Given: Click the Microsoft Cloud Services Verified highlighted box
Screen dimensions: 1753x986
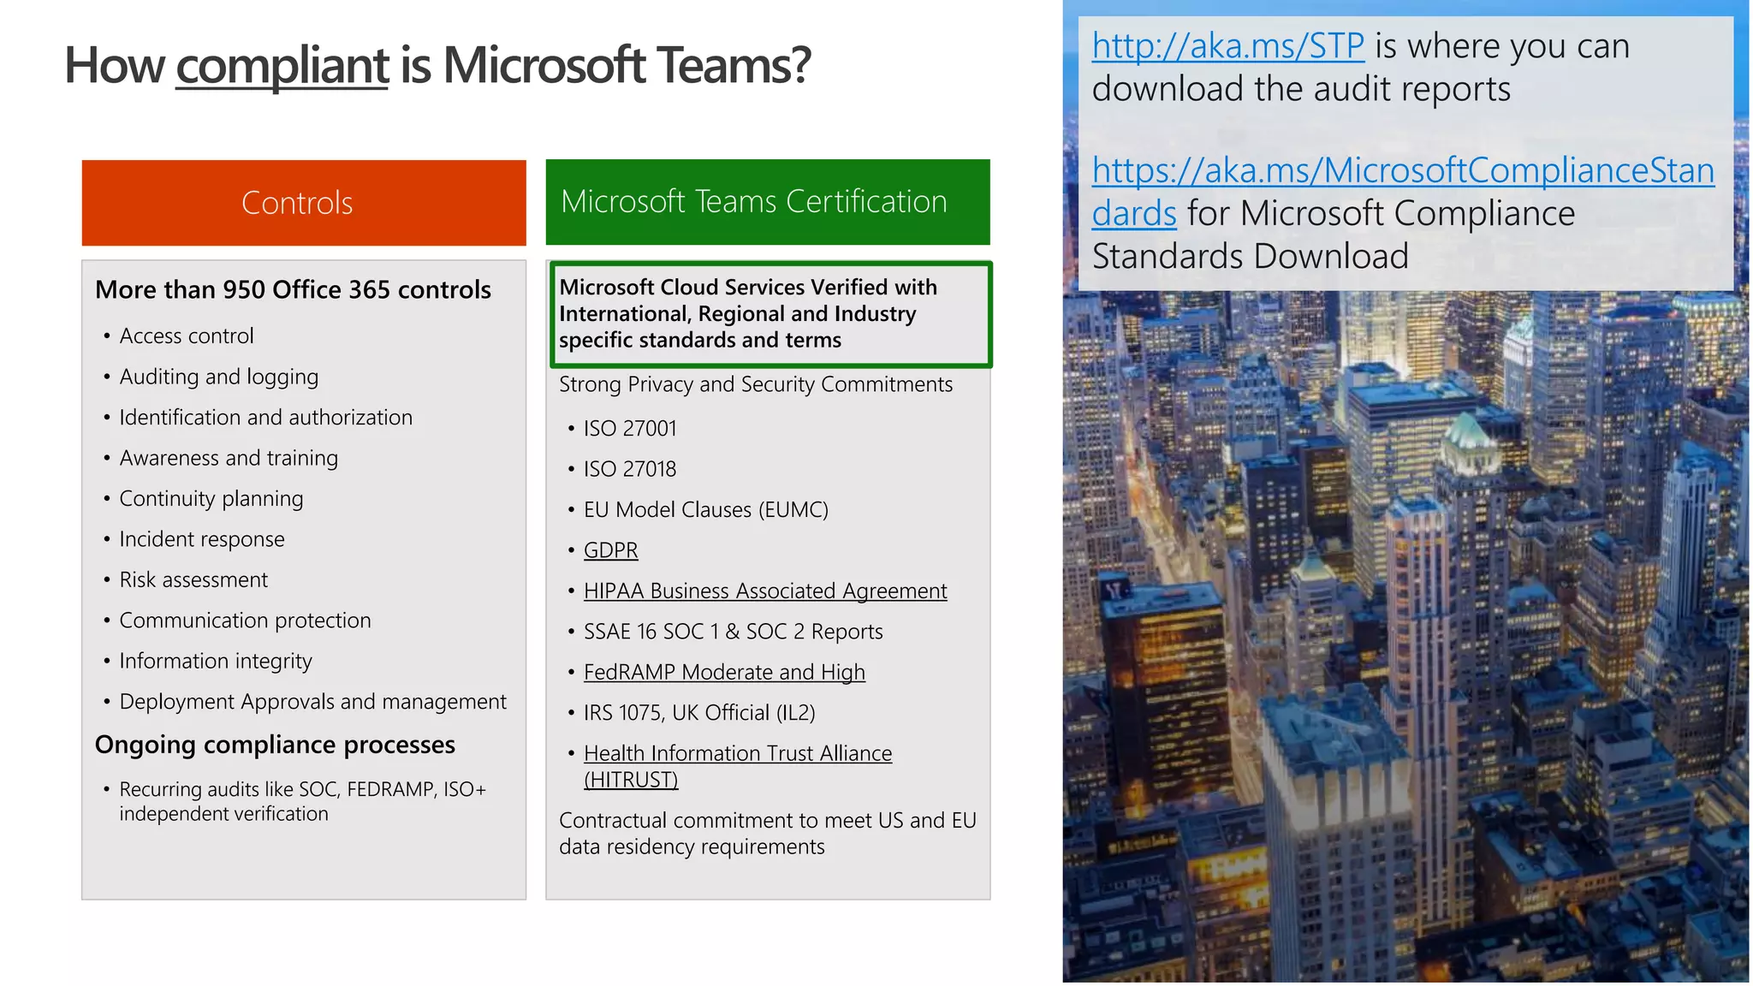Looking at the screenshot, I should pos(770,314).
